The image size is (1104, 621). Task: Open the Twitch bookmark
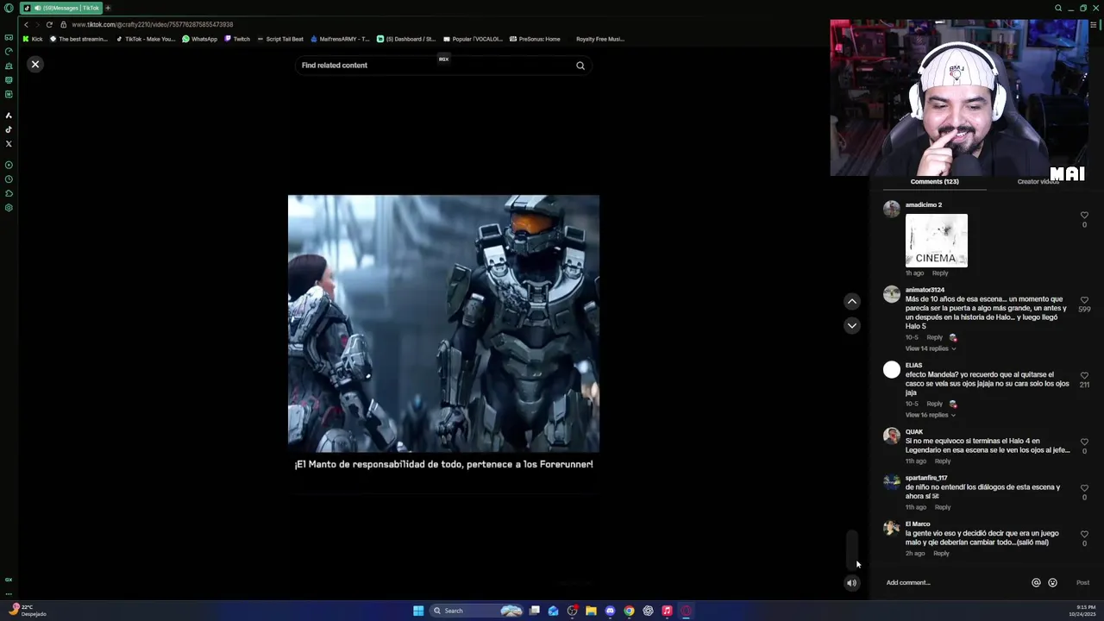coord(237,39)
